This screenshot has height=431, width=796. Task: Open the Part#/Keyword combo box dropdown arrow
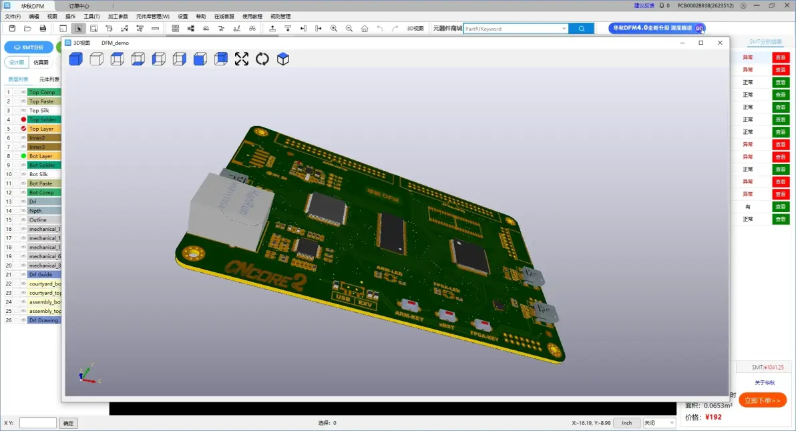(x=564, y=29)
